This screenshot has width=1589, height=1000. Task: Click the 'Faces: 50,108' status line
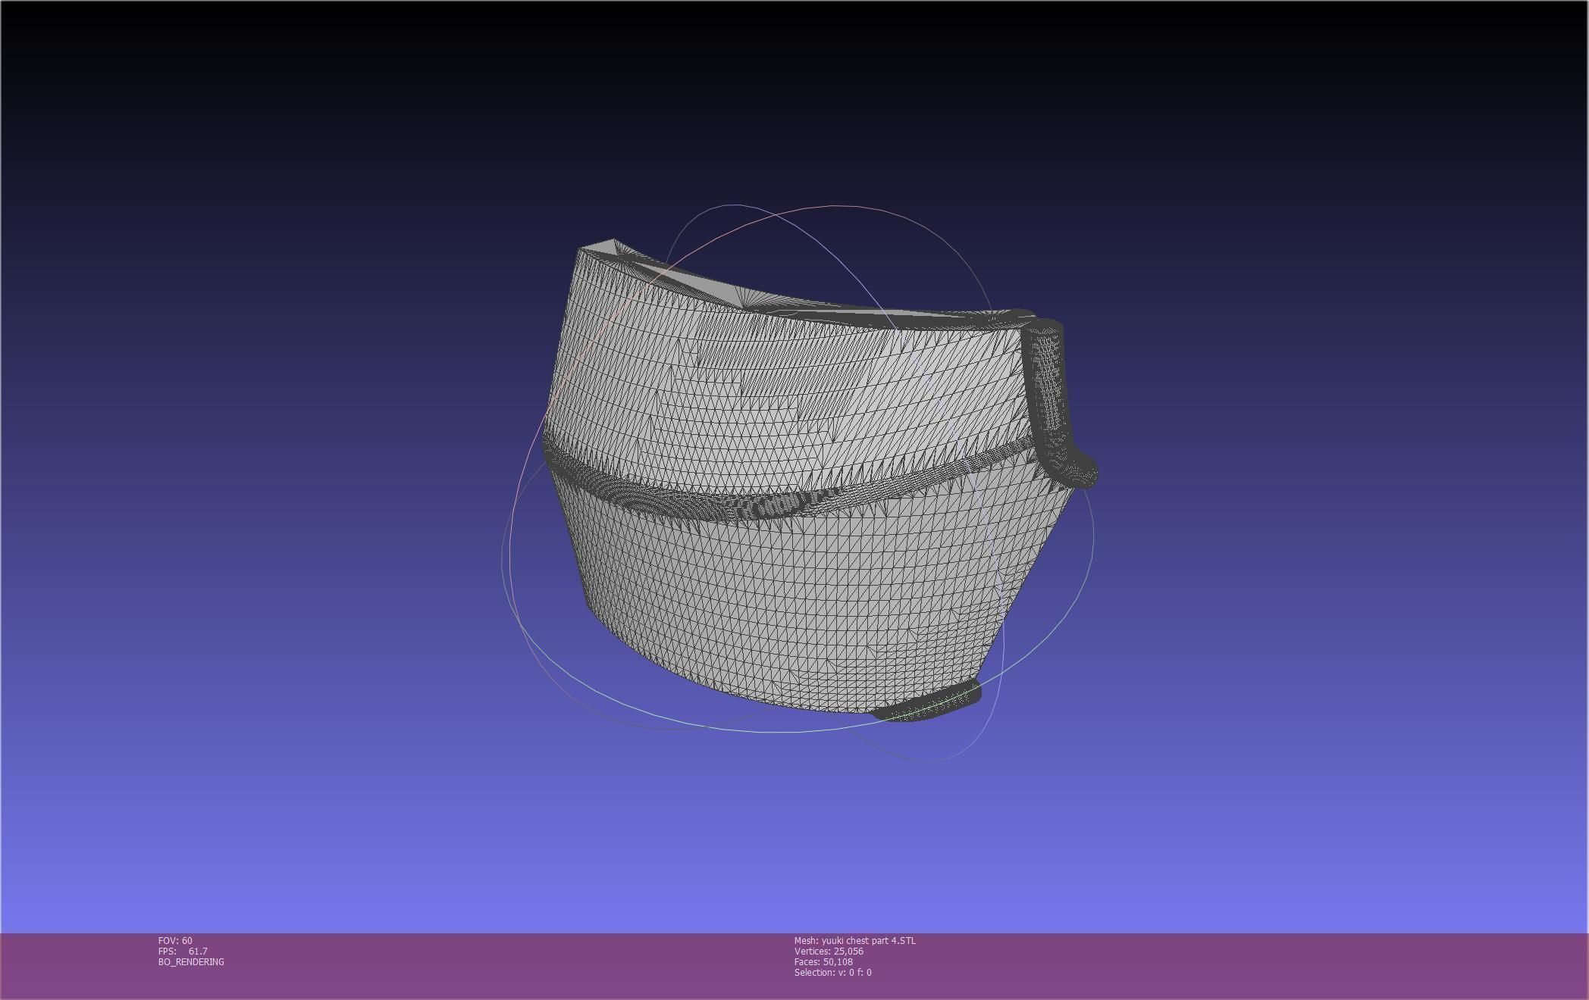click(823, 961)
